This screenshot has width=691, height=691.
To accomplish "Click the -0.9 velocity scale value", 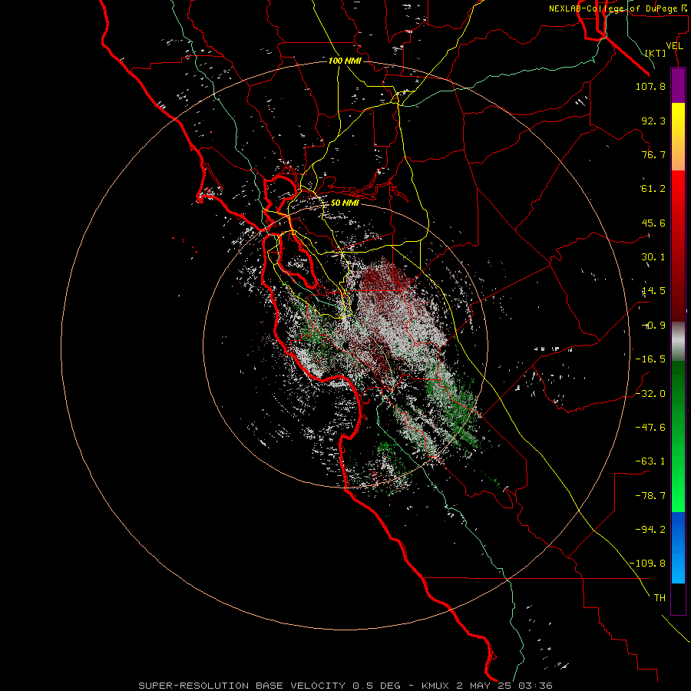I will point(653,326).
